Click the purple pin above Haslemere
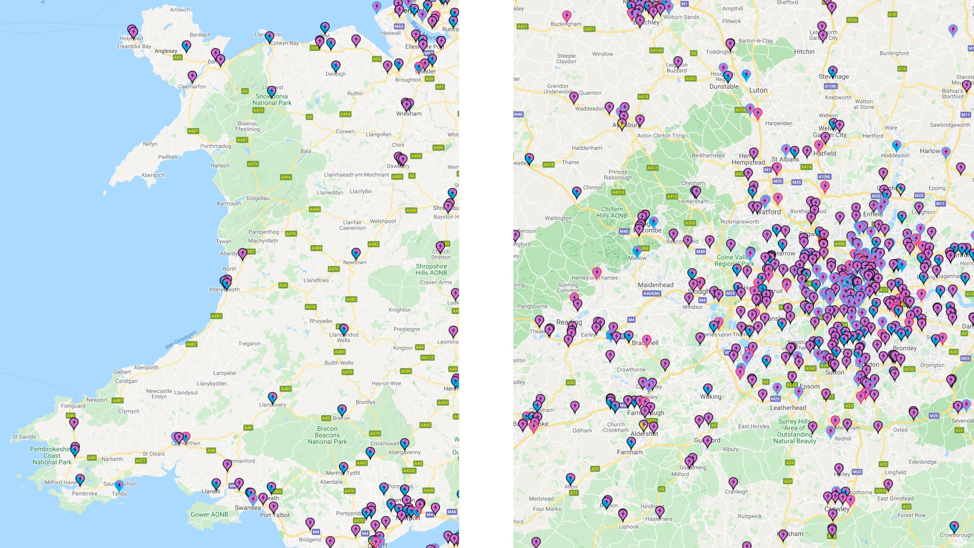 [x=659, y=511]
